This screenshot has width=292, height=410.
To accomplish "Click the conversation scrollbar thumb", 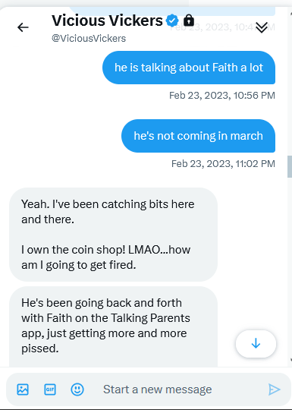I will (x=290, y=167).
